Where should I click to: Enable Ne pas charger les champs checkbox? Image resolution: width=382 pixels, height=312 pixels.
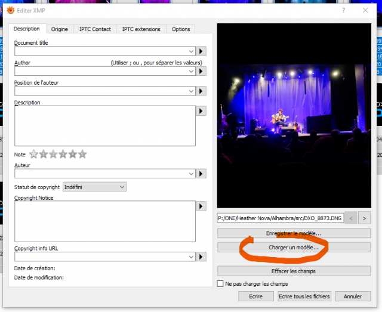[220, 284]
